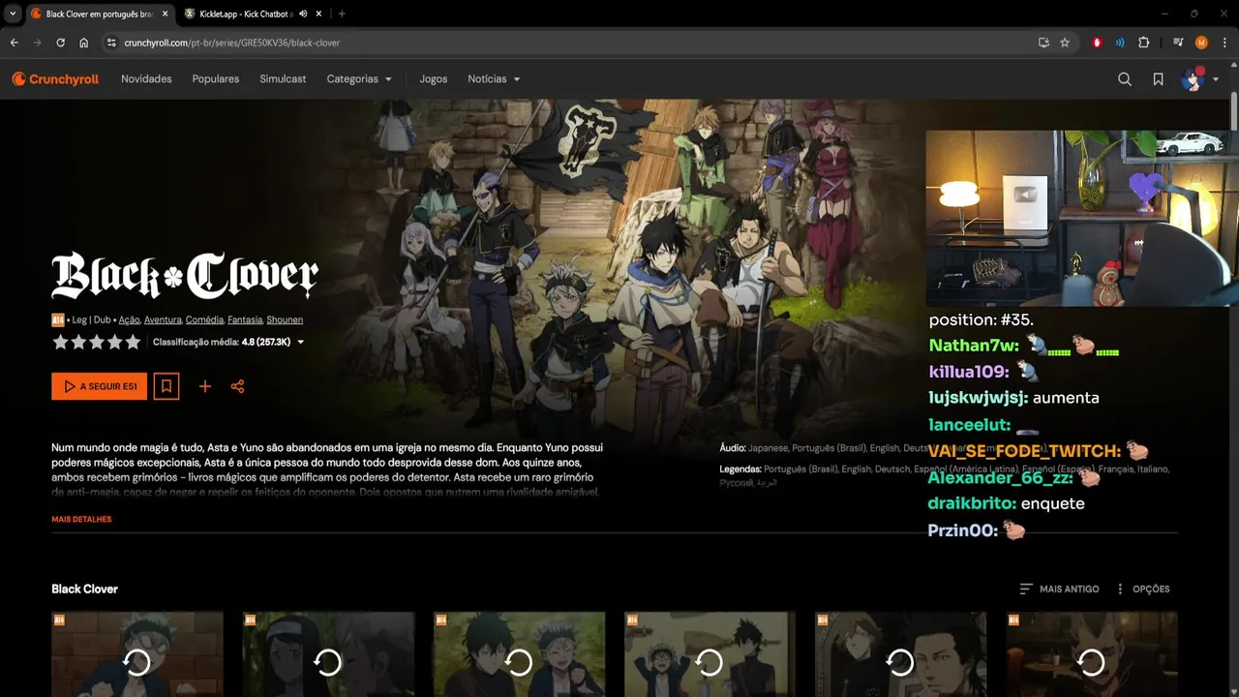Expand the Notícias dropdown
The height and width of the screenshot is (697, 1239).
[494, 79]
